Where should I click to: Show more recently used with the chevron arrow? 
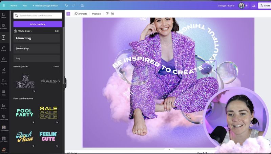(x=59, y=81)
